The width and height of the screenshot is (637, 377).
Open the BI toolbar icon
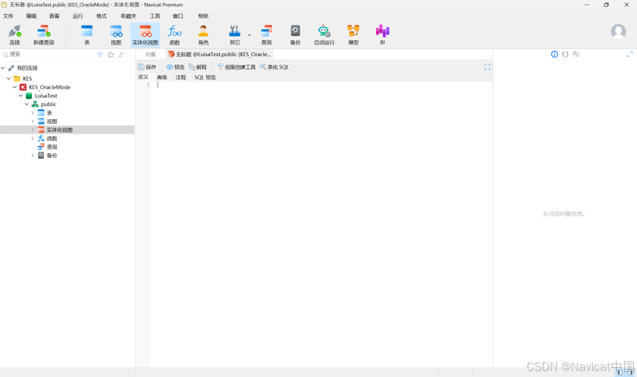tap(382, 35)
